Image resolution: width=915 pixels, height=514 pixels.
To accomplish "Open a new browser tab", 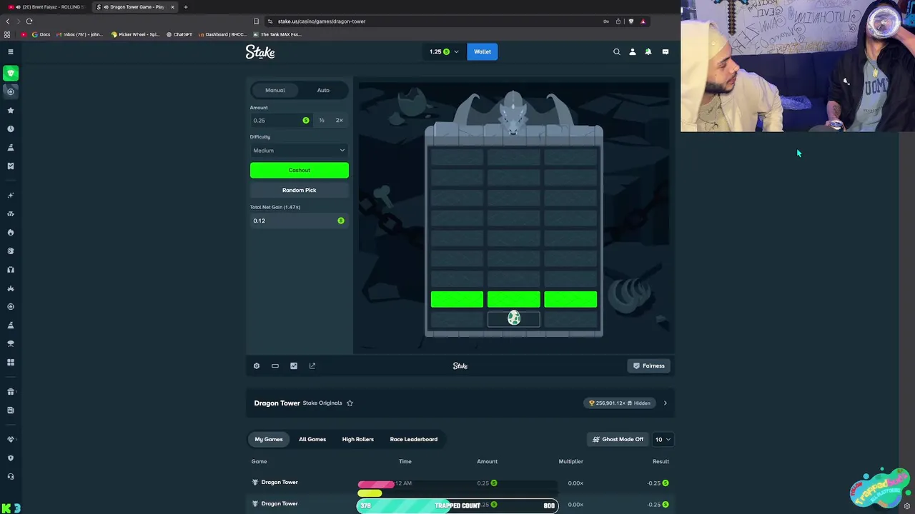I will coord(186,7).
